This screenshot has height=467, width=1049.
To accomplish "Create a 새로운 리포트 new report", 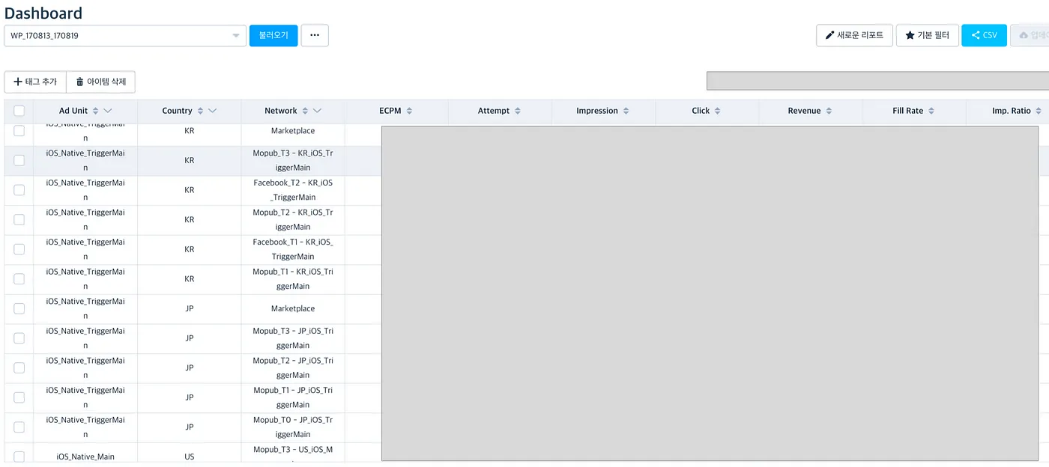I will pos(854,35).
